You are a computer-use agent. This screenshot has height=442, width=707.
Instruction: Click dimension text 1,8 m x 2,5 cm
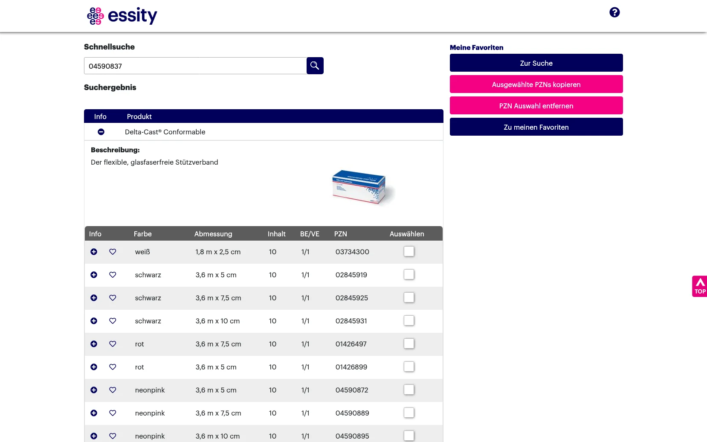click(x=218, y=252)
